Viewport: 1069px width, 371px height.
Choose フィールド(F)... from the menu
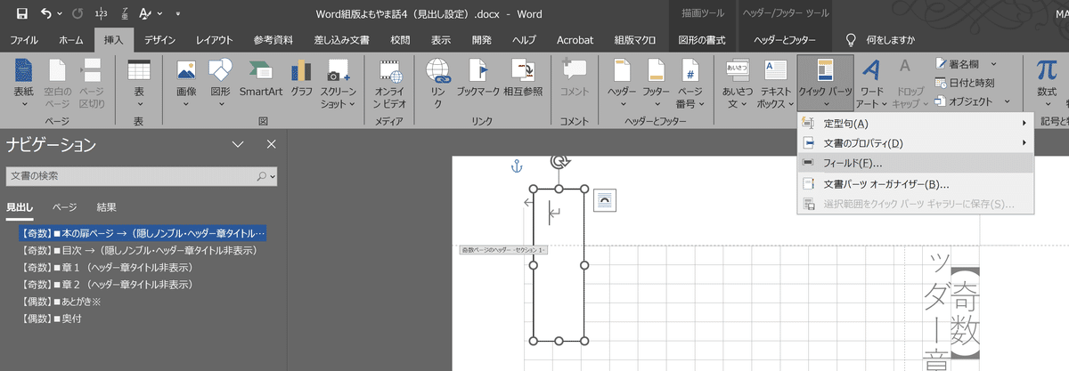tap(915, 163)
